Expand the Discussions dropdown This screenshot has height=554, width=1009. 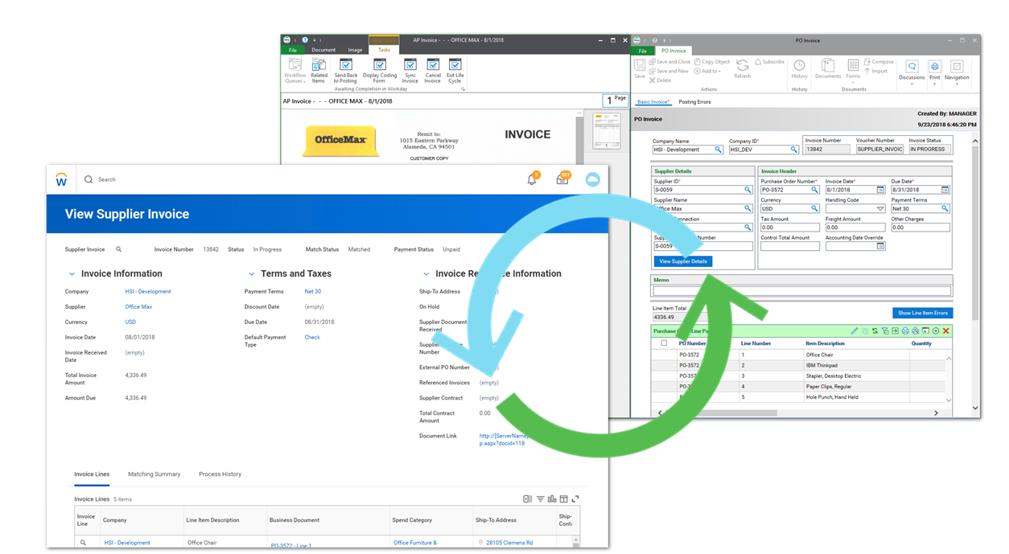point(912,84)
